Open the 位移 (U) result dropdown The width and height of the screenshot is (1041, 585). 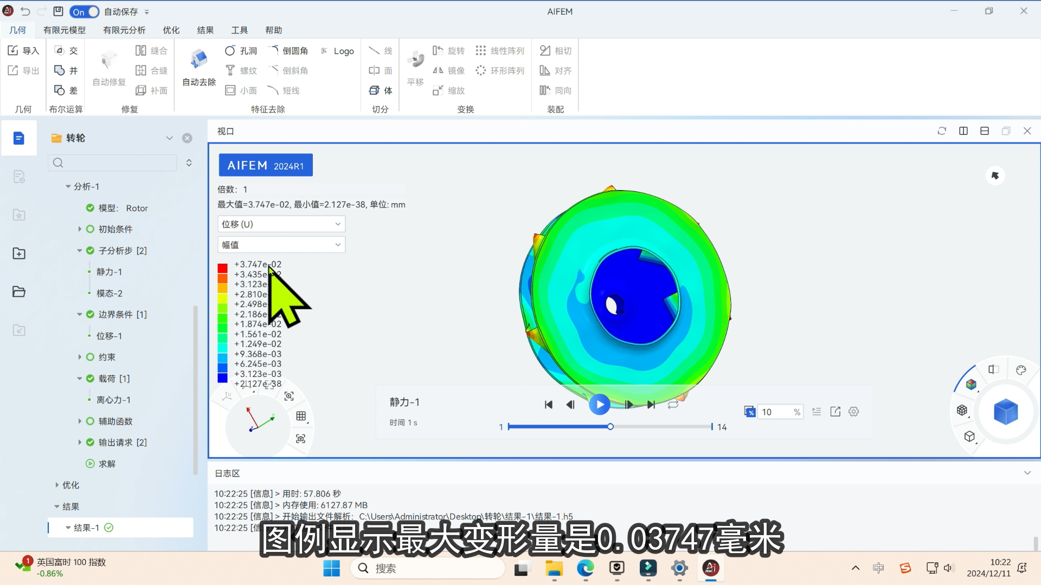[281, 224]
